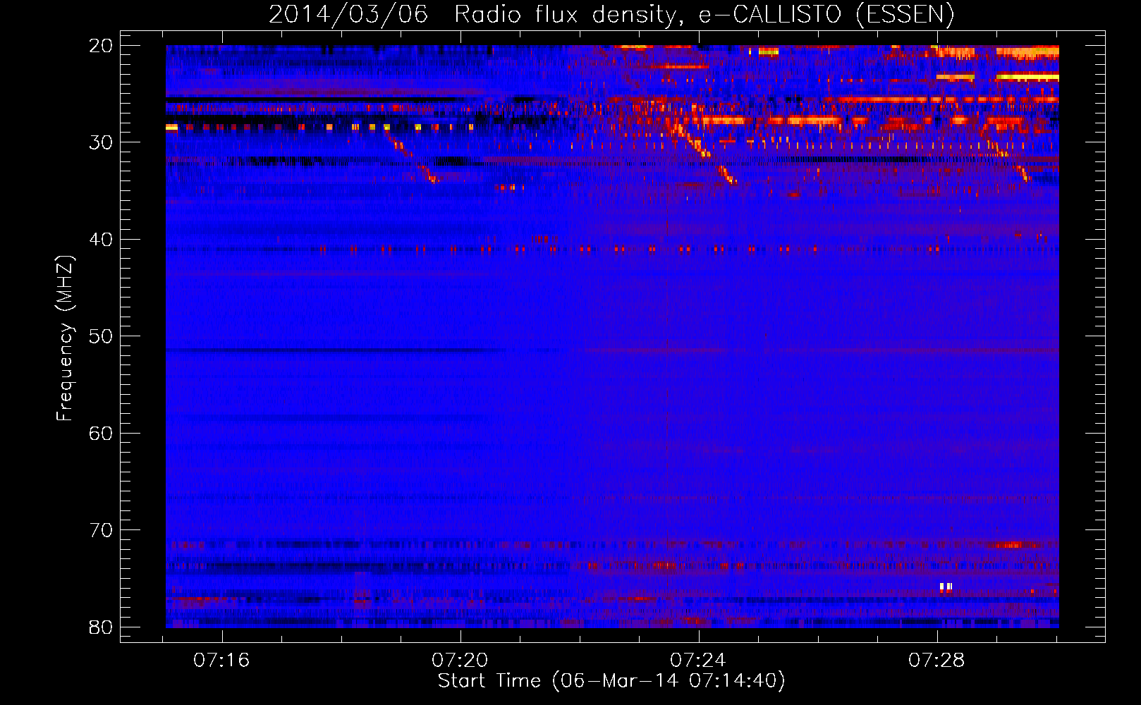Click the 'Start Time (06-Mar-14 07:14:40)' axis label
1141x705 pixels.
pyautogui.click(x=611, y=681)
